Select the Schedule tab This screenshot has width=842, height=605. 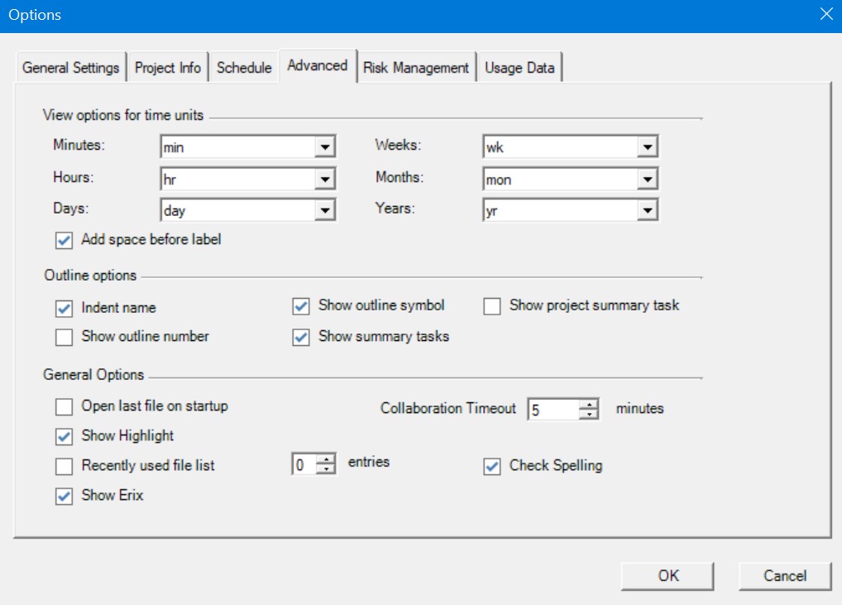point(244,68)
